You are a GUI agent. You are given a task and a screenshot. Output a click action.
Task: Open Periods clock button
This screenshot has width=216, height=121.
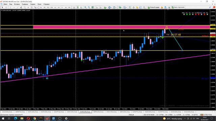pyautogui.click(x=109, y=7)
